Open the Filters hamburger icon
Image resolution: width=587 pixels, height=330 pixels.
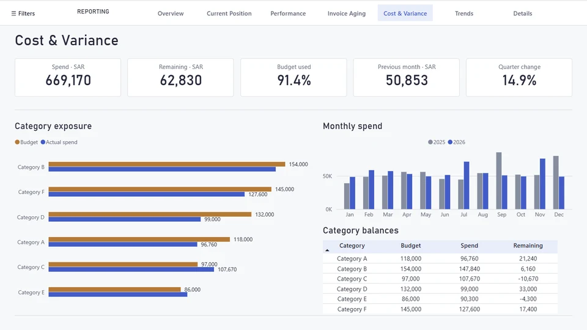[13, 13]
